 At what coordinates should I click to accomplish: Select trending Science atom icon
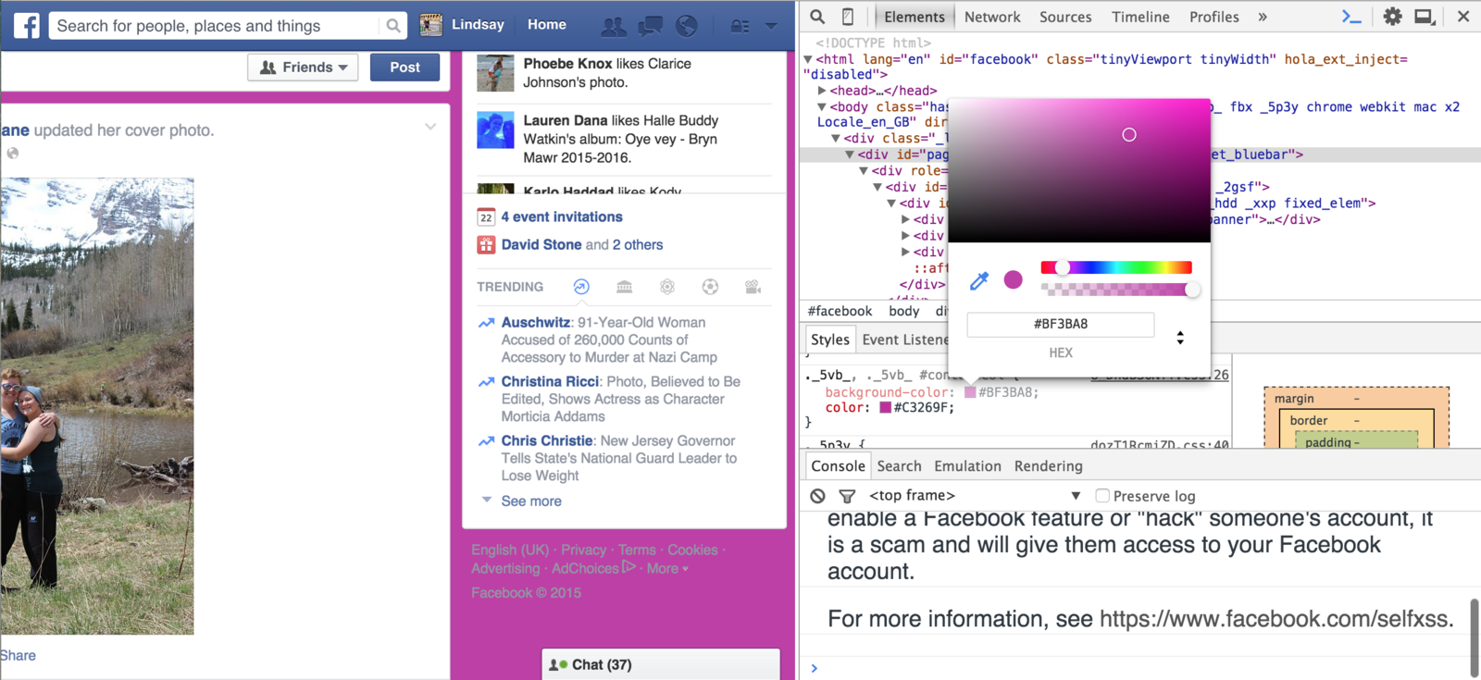tap(667, 287)
